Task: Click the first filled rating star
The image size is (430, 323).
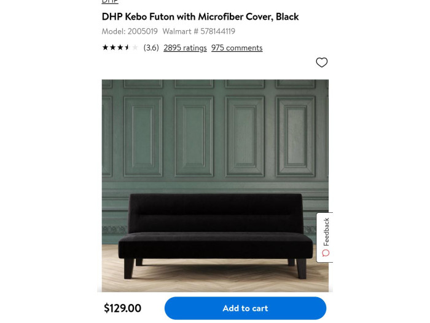Action: [x=105, y=47]
